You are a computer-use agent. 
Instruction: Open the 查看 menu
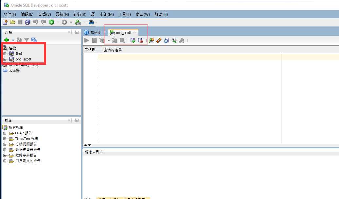point(44,14)
